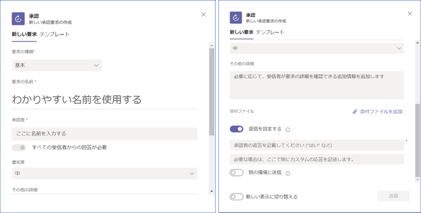Click the paperclip icon to add attachment
The width and height of the screenshot is (421, 213).
(x=355, y=111)
